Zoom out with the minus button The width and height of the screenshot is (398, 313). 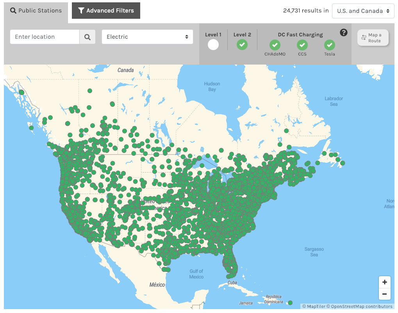[x=384, y=294]
